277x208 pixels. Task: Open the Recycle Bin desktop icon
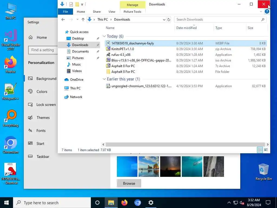tap(263, 172)
